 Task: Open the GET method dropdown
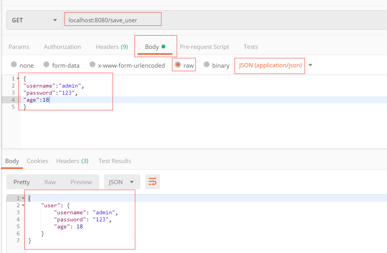[34, 20]
